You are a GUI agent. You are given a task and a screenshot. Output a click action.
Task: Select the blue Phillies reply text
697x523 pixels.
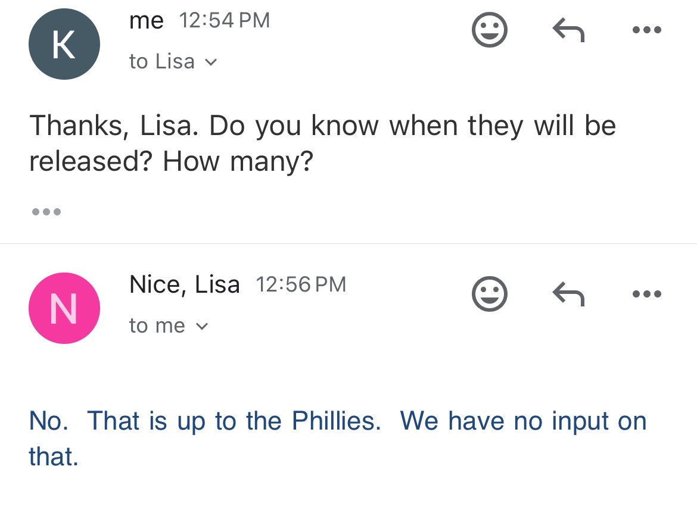[x=338, y=439]
